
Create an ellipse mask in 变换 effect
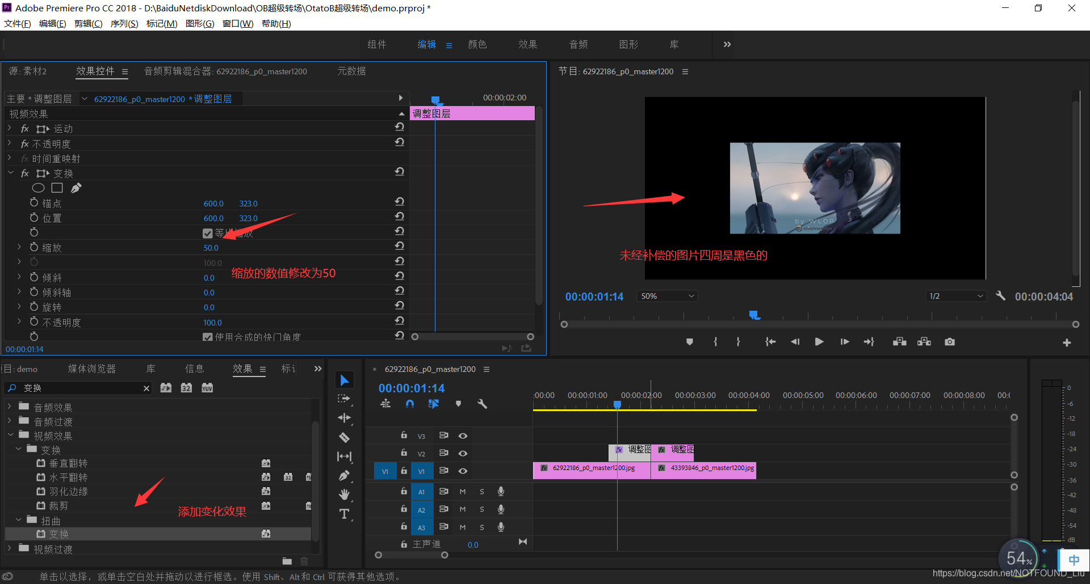coord(39,188)
